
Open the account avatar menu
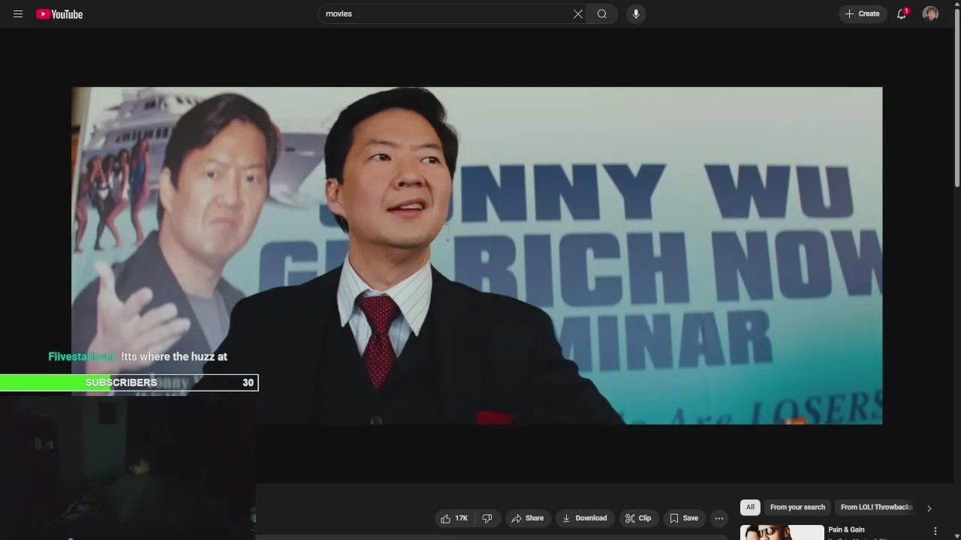pos(930,13)
